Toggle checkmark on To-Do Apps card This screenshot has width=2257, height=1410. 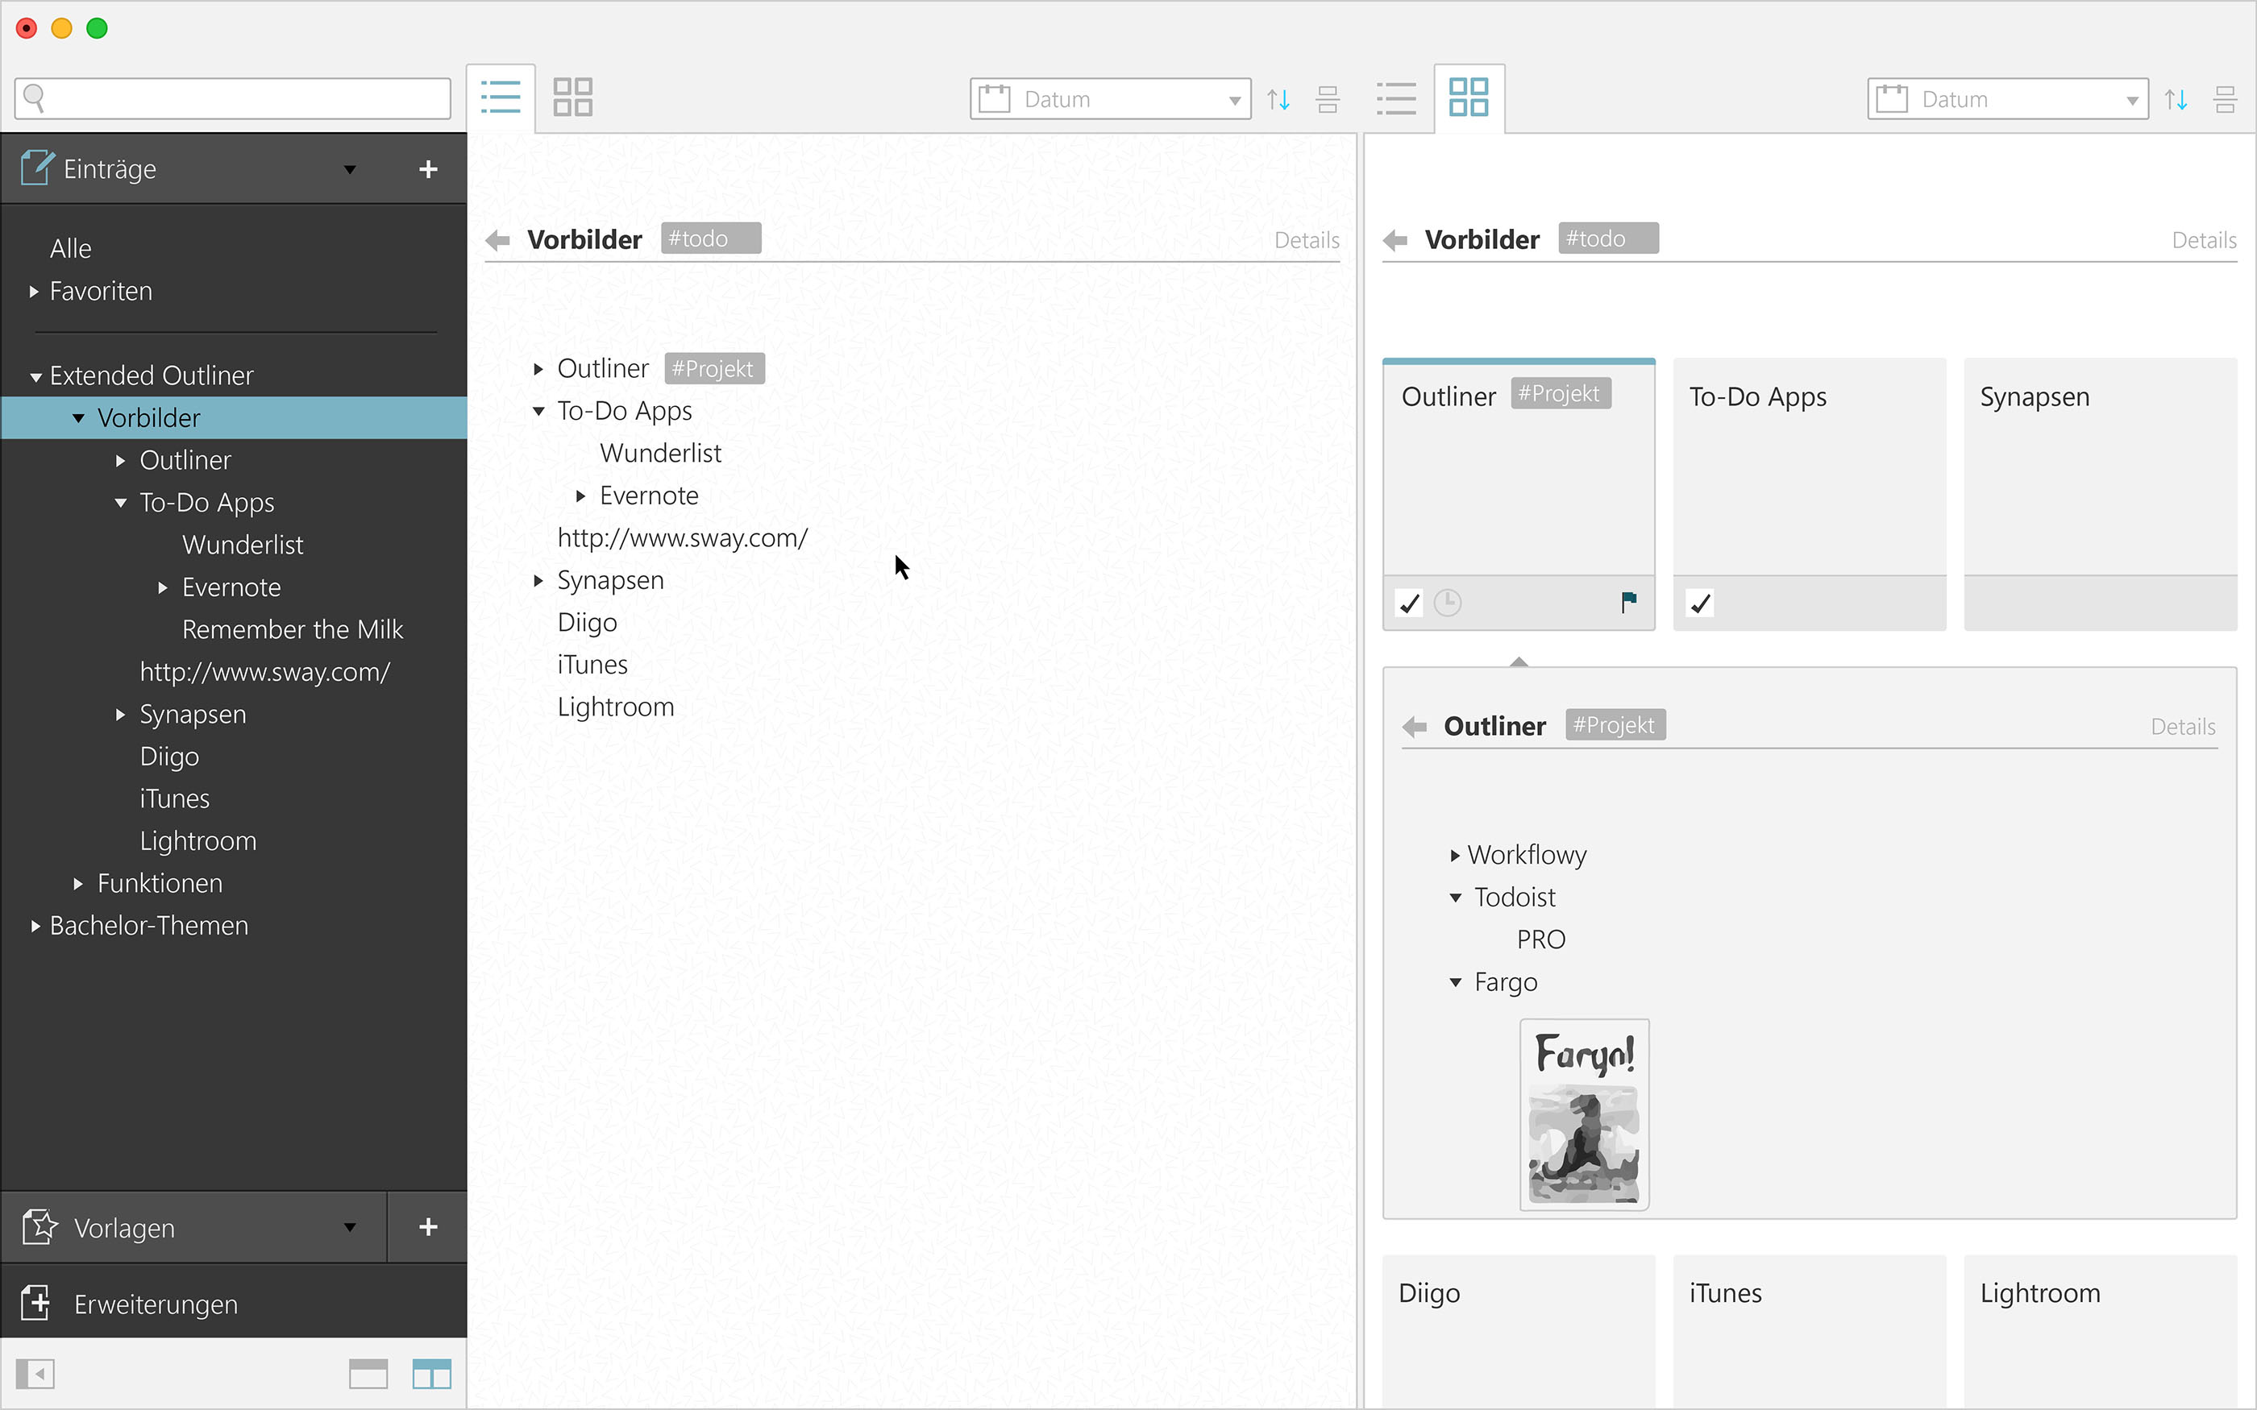coord(1700,603)
